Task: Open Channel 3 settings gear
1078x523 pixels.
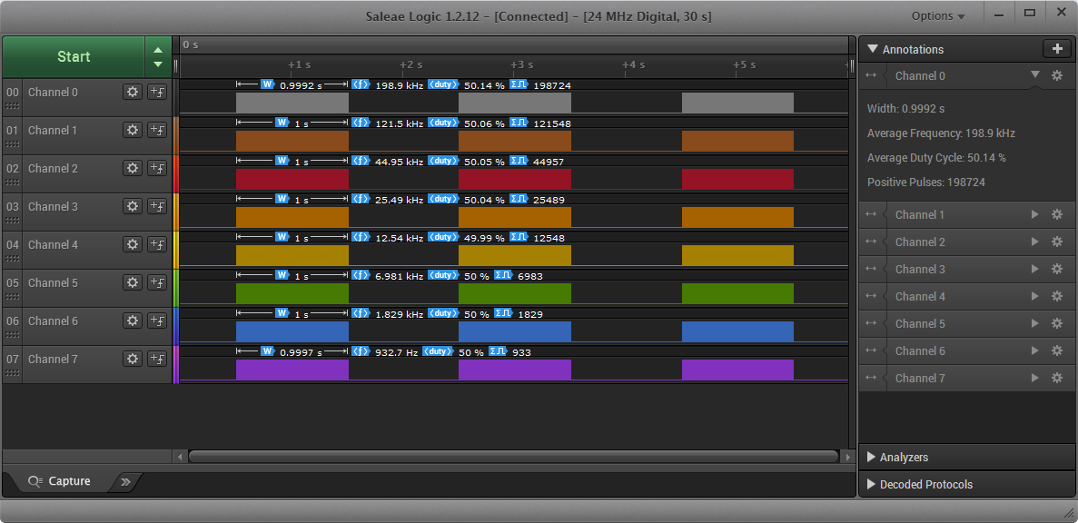Action: click(133, 206)
